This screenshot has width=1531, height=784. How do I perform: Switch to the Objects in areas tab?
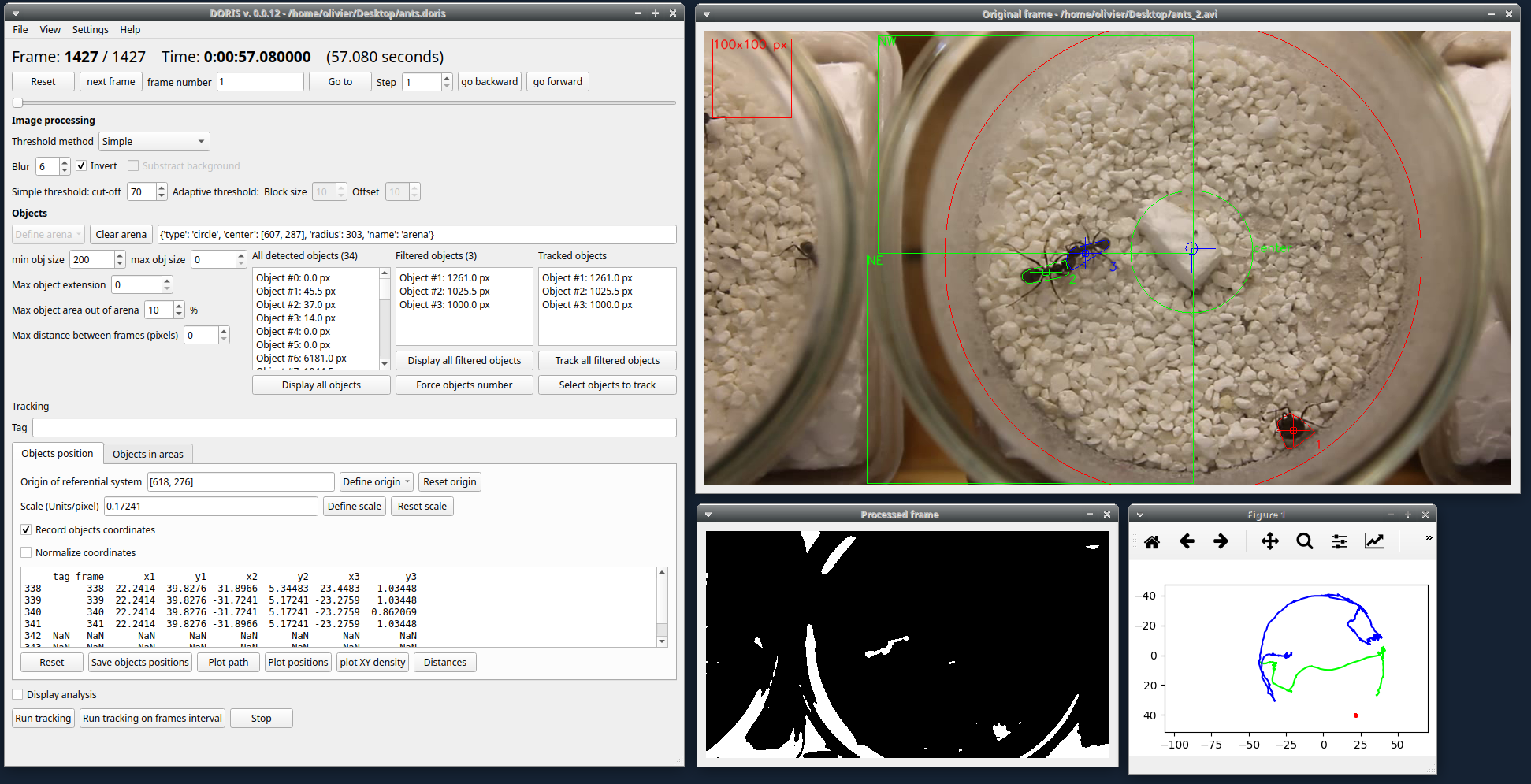tap(148, 454)
